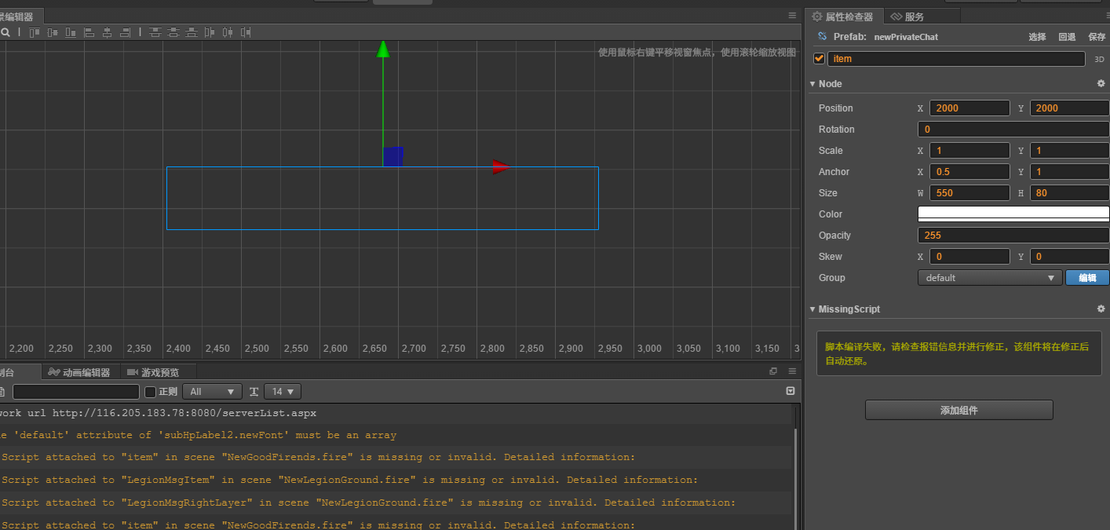The width and height of the screenshot is (1110, 530).
Task: Open the Color swatch picker
Action: point(1013,214)
